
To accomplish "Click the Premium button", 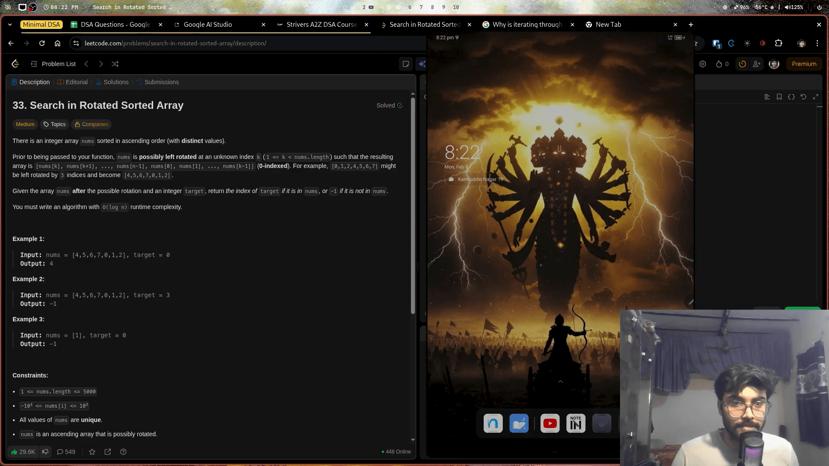I will point(804,64).
